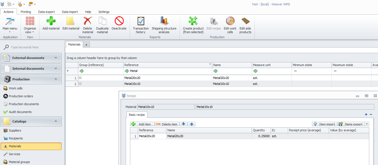Click the Weaver app logo icon

click(3, 4)
